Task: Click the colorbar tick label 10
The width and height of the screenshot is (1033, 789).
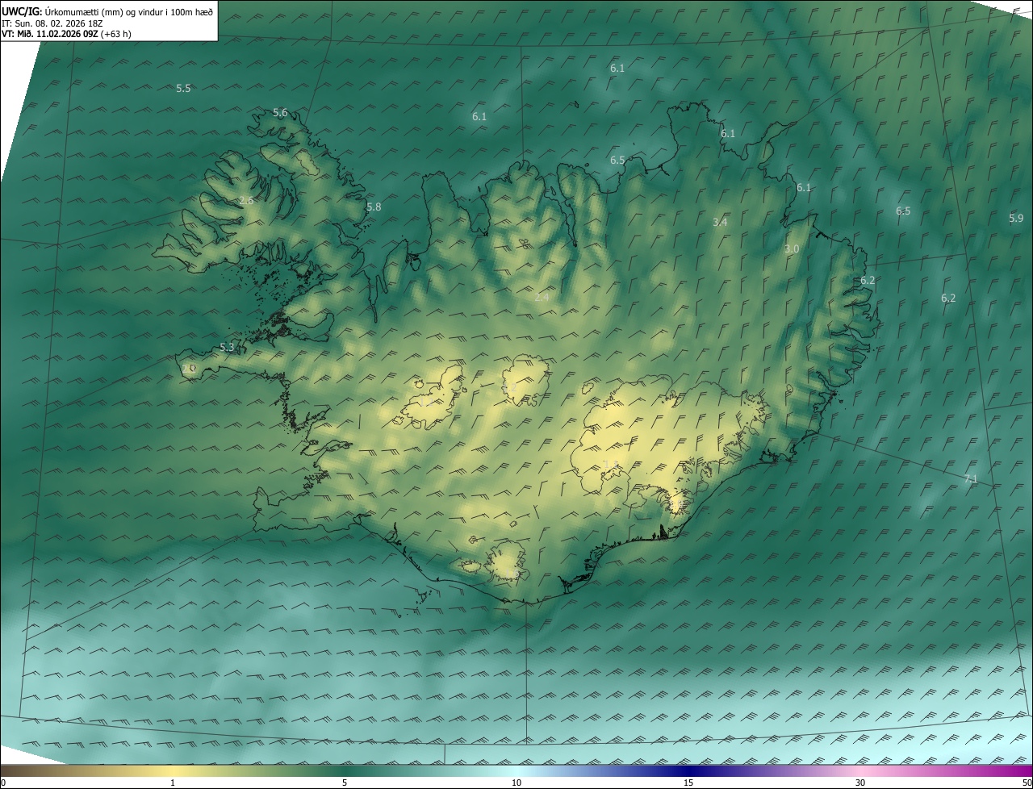Action: 516,783
